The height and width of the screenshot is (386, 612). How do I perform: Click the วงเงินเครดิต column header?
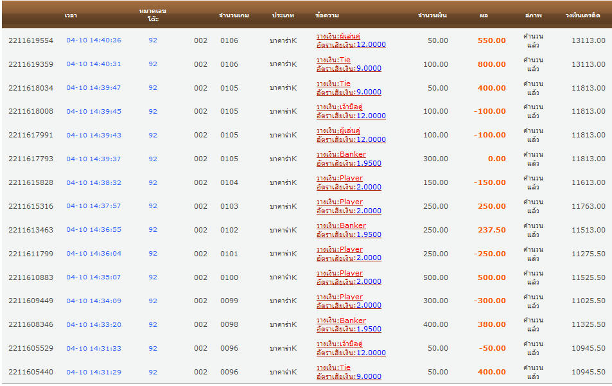[x=583, y=15]
